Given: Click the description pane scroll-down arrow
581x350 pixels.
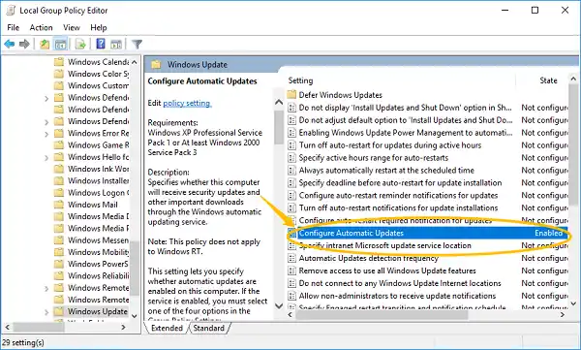Looking at the screenshot, I should tap(279, 305).
